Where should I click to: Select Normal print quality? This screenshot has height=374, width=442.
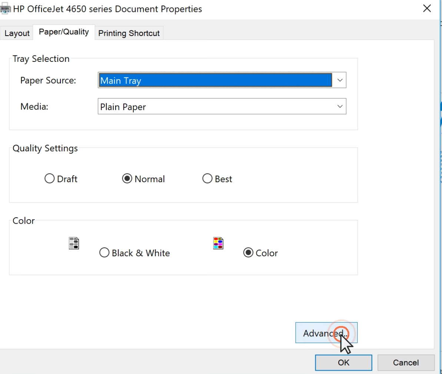(x=143, y=179)
